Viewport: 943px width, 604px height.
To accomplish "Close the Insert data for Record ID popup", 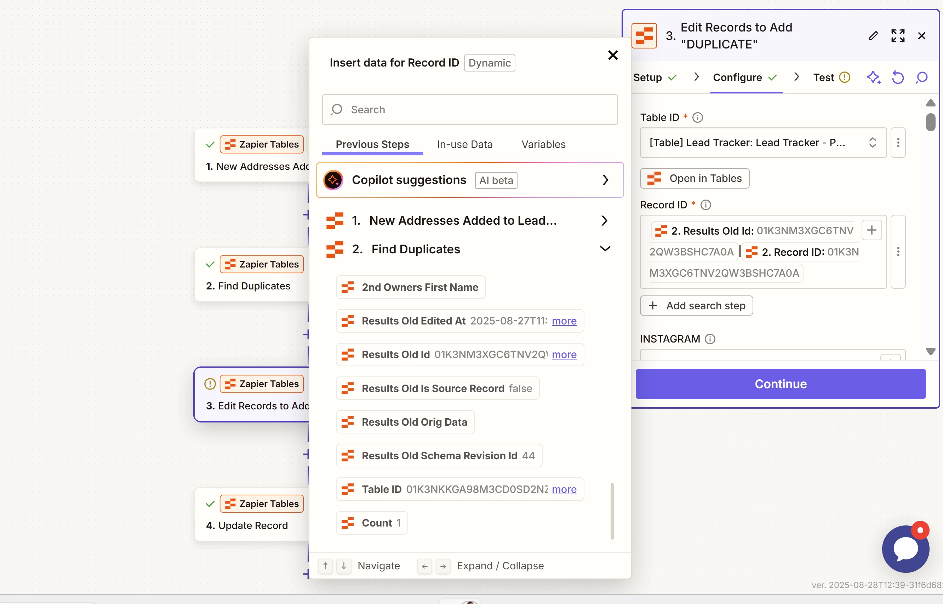I will tap(613, 55).
